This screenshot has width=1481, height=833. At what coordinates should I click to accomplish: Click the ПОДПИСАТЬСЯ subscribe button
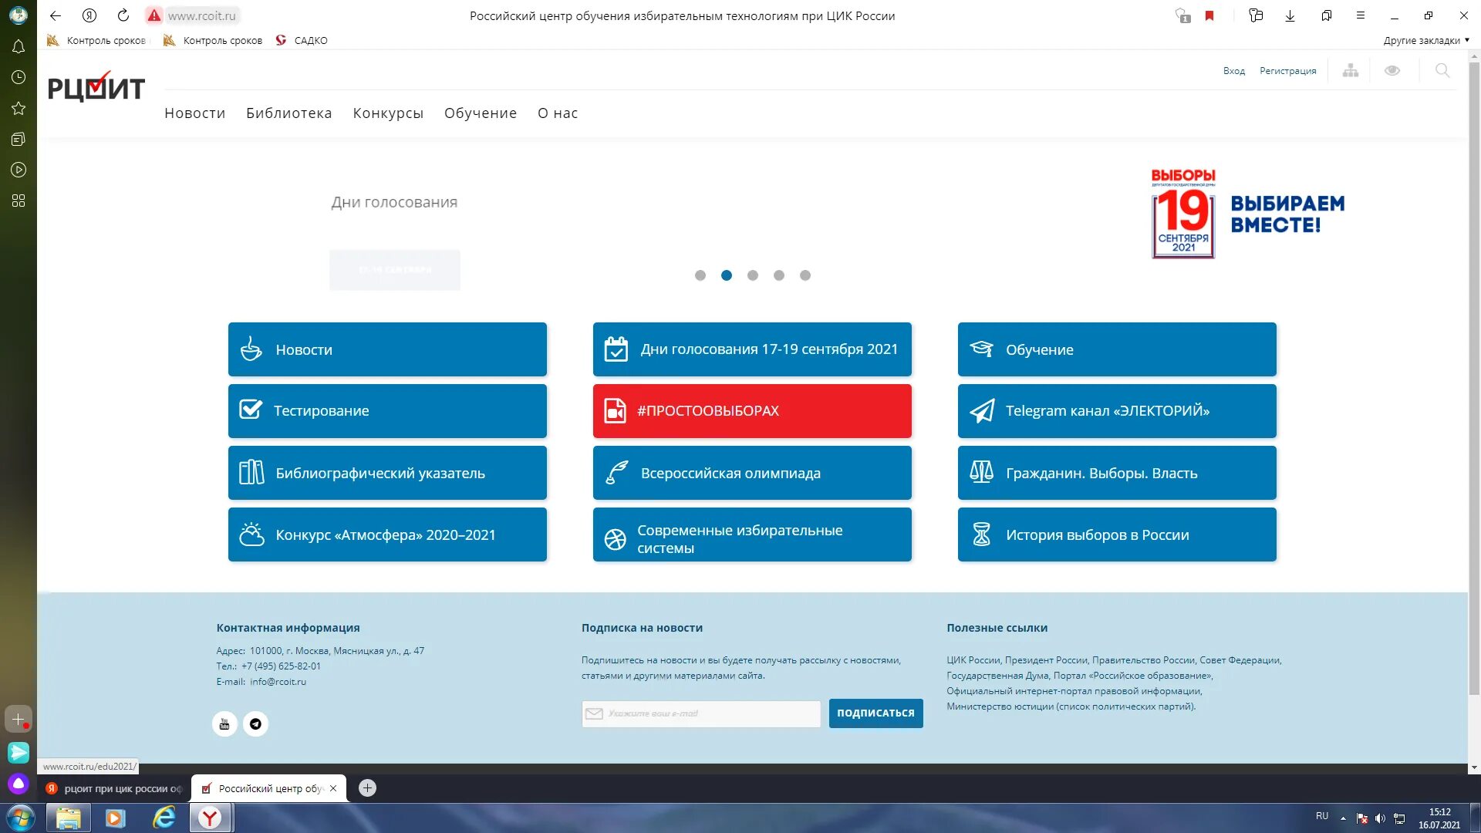pyautogui.click(x=875, y=713)
